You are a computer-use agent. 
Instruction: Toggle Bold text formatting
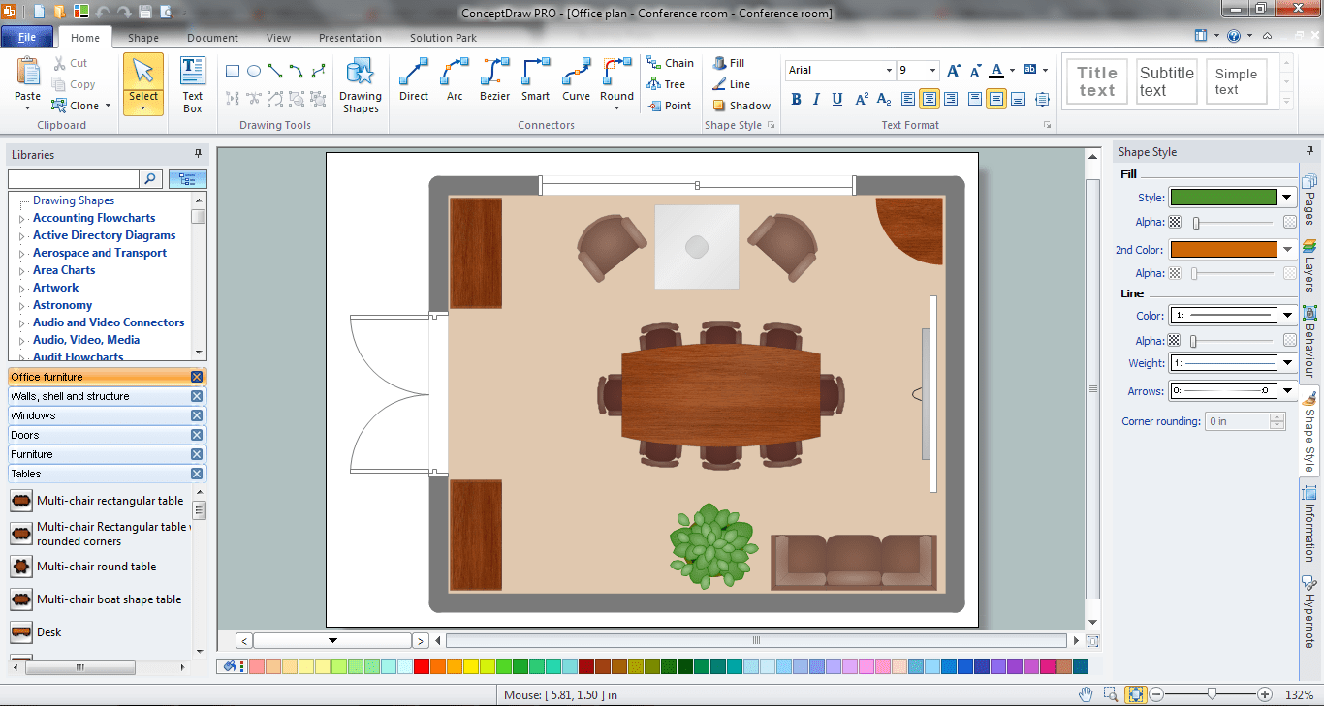click(796, 99)
